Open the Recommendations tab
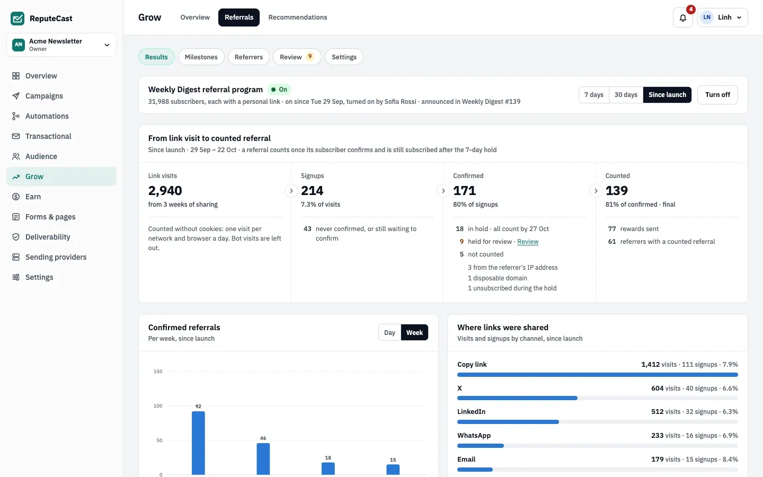The image size is (763, 477). [x=298, y=17]
